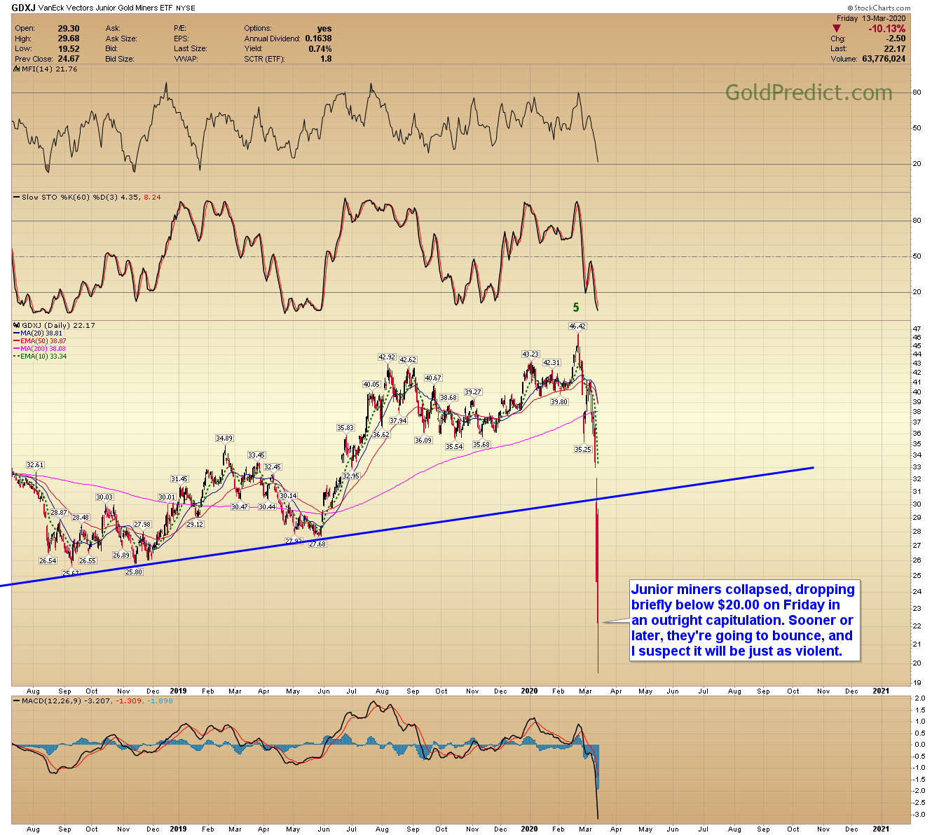The height and width of the screenshot is (835, 939).
Task: Click the P/E label
Action: pos(180,29)
